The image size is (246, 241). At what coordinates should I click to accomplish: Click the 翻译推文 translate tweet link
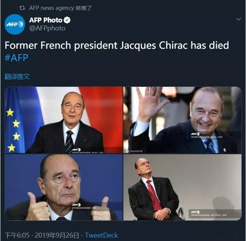[x=17, y=76]
